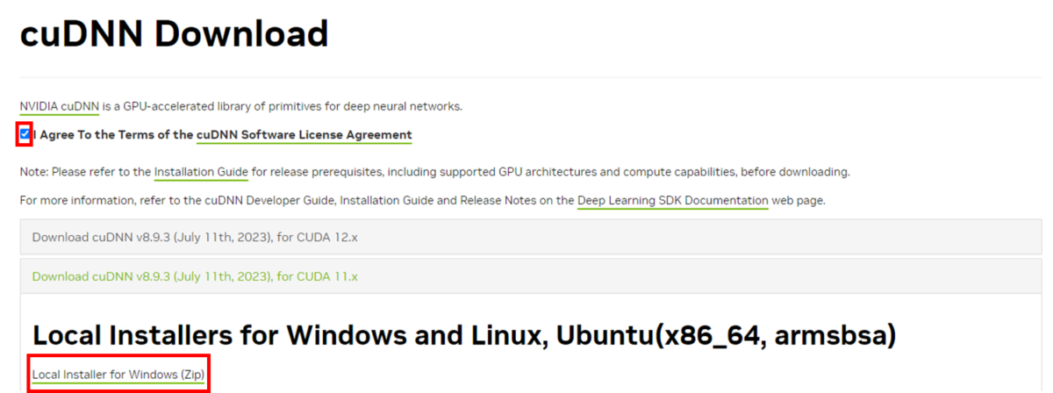Click the "cuDNN Download" page title
The width and height of the screenshot is (1053, 393).
[174, 35]
